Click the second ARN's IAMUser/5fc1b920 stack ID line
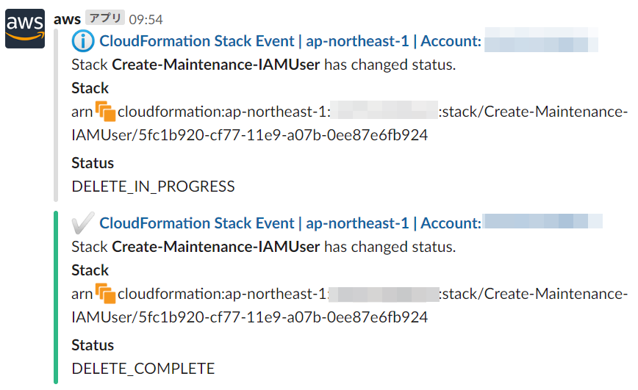 point(249,317)
